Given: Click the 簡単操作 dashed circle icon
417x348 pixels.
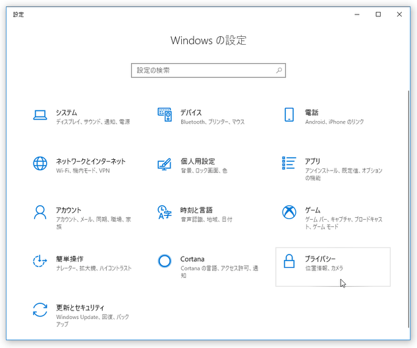Looking at the screenshot, I should point(40,261).
